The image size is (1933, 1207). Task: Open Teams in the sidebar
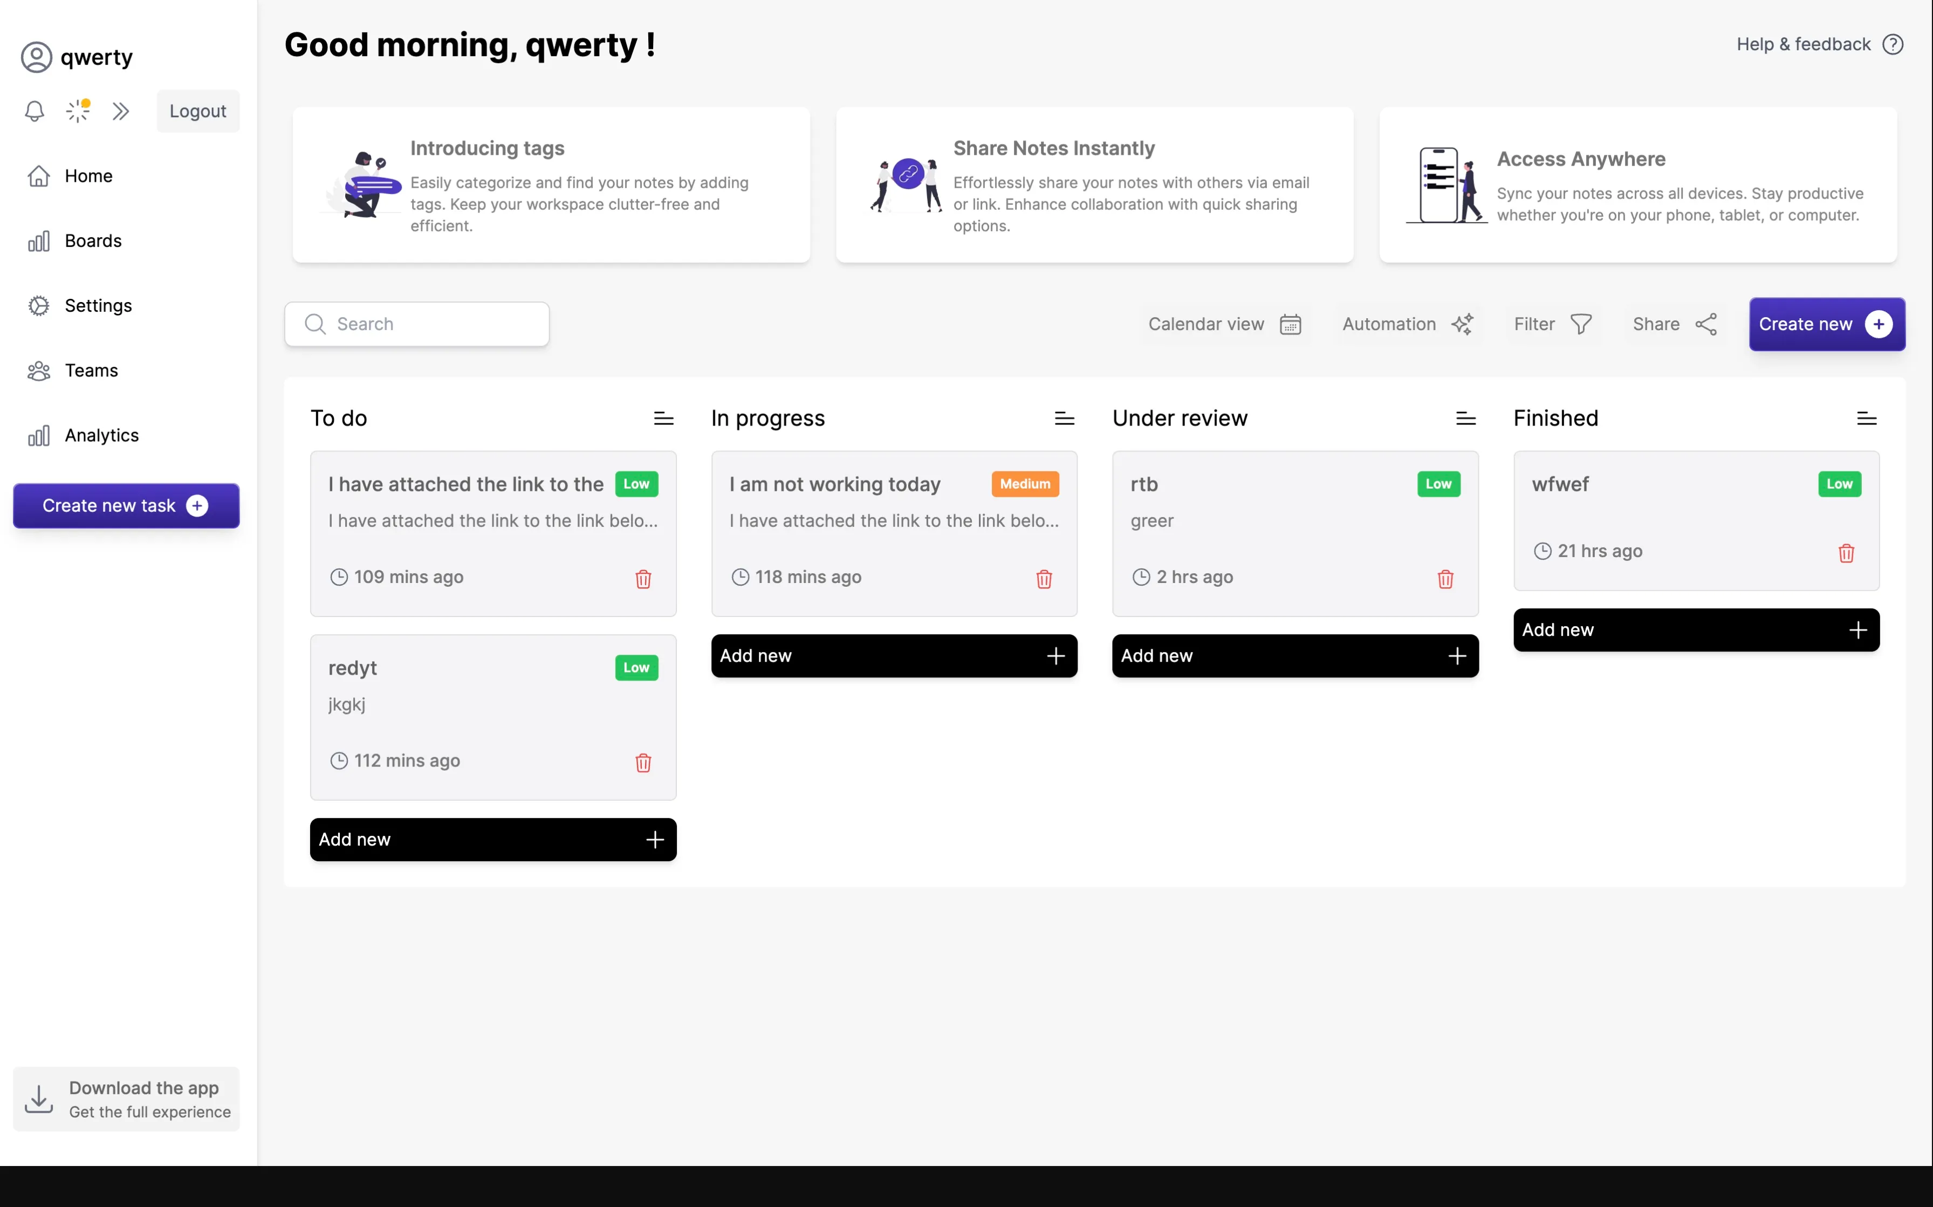pyautogui.click(x=73, y=371)
